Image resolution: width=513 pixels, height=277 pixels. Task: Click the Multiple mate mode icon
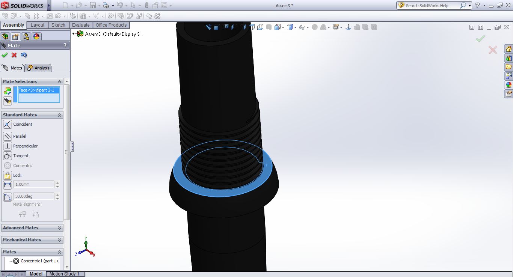(x=8, y=101)
